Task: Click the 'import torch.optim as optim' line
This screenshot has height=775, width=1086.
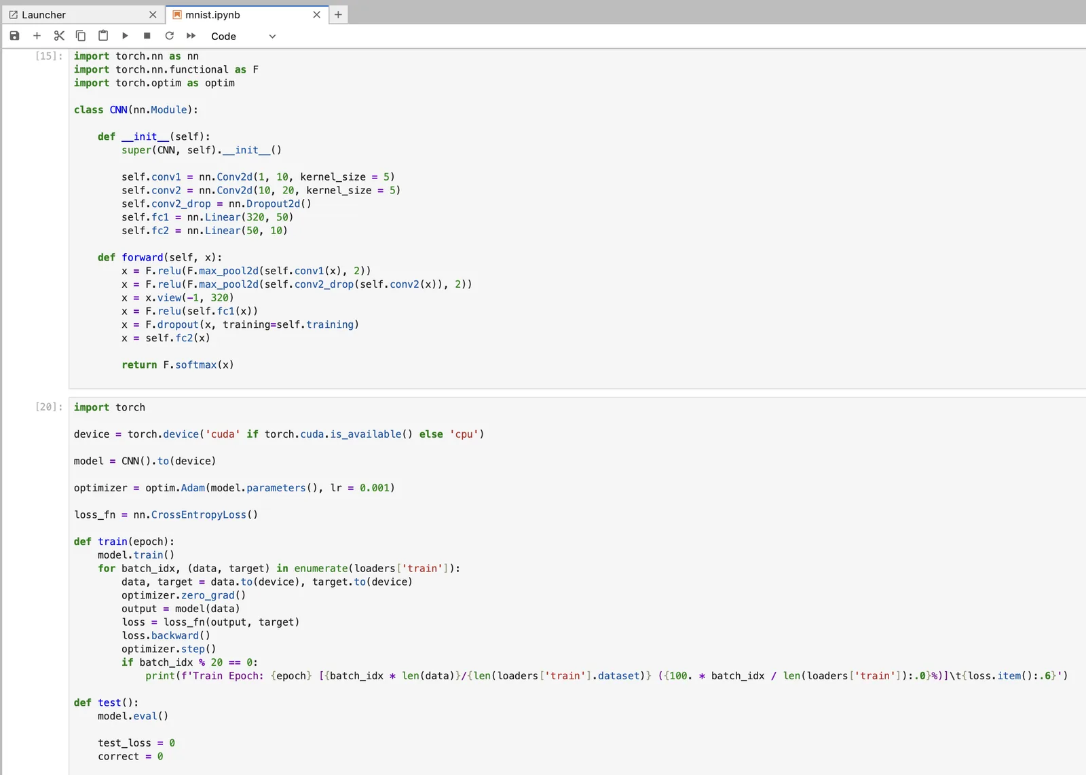Action: [x=154, y=83]
